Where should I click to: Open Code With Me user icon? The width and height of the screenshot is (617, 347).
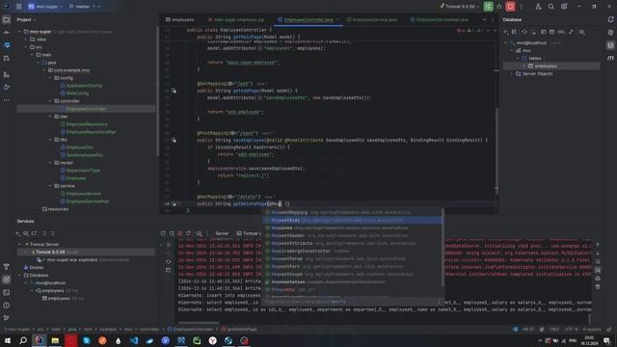tap(538, 7)
